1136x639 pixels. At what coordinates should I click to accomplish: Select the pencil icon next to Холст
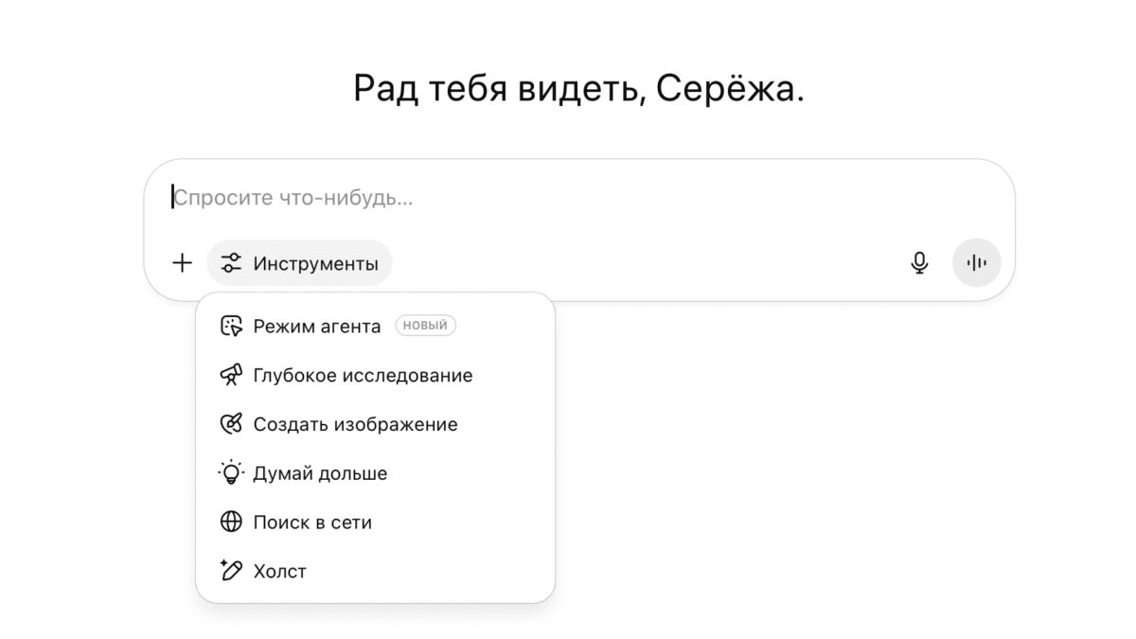point(232,571)
